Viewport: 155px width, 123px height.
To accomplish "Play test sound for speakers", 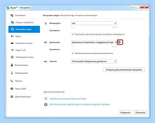I will click(119, 42).
